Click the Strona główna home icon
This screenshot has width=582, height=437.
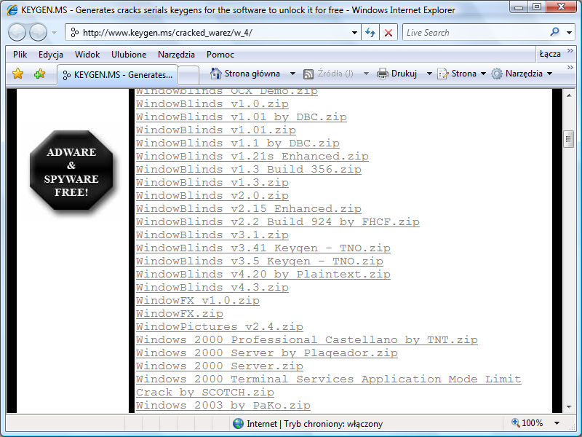(215, 74)
